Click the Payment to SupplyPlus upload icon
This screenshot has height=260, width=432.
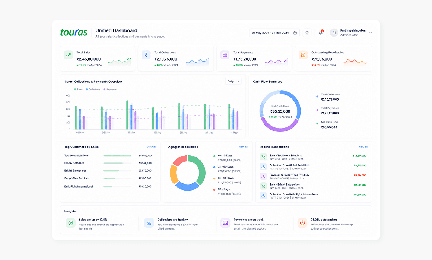263,176
